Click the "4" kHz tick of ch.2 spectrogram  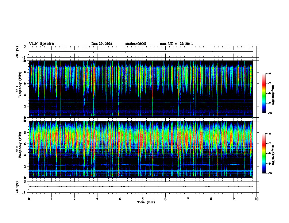coord(26,155)
